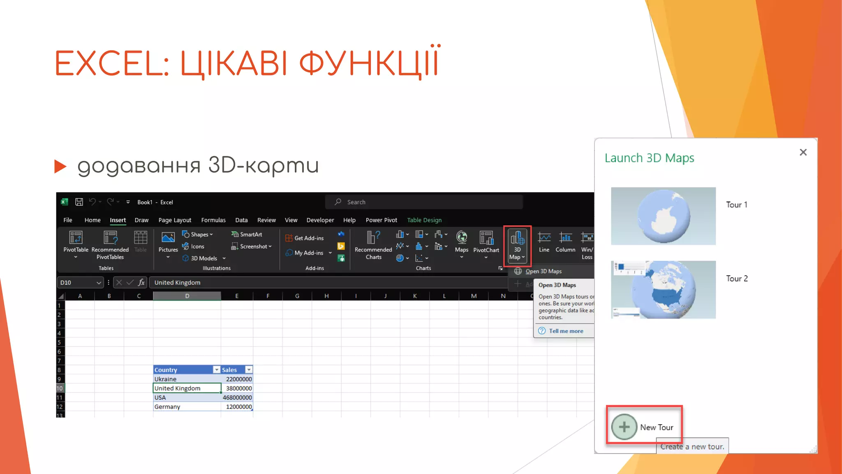Open Recommended PivotTables

(x=110, y=244)
